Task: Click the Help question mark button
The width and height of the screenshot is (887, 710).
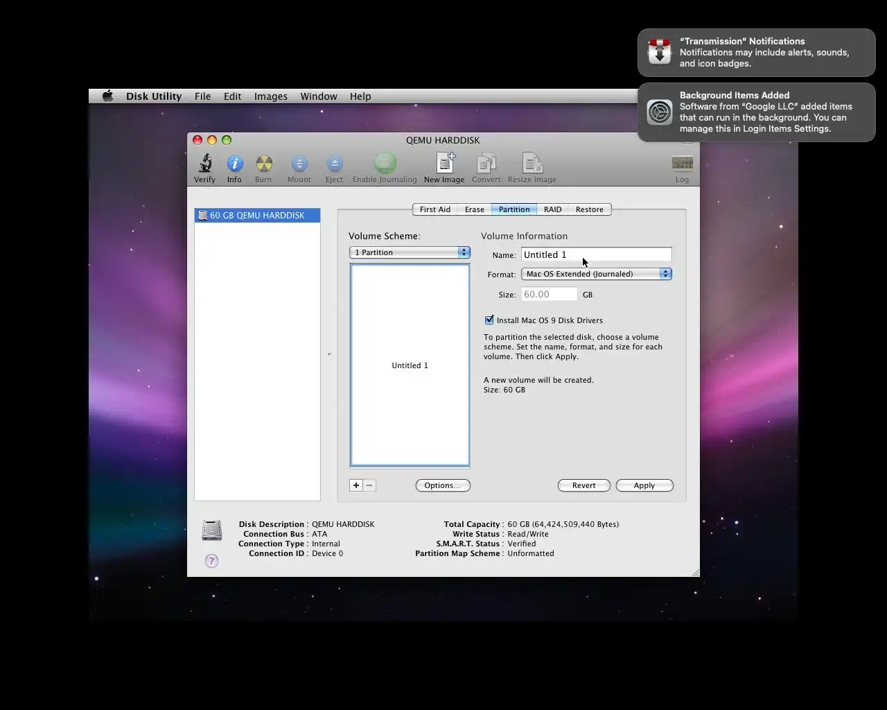Action: 212,561
